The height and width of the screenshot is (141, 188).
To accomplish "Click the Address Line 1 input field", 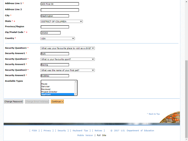I will point(60,4).
